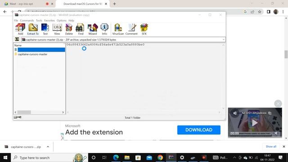Add an archive Comment
Viewport: 288px width, 162px height.
[131, 29]
